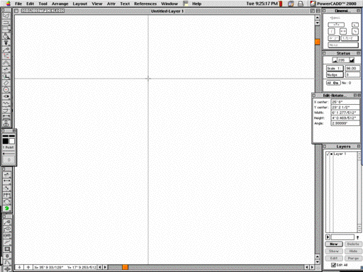This screenshot has height=272, width=363.
Task: Select the chevron angle tool
Action: pos(6,63)
